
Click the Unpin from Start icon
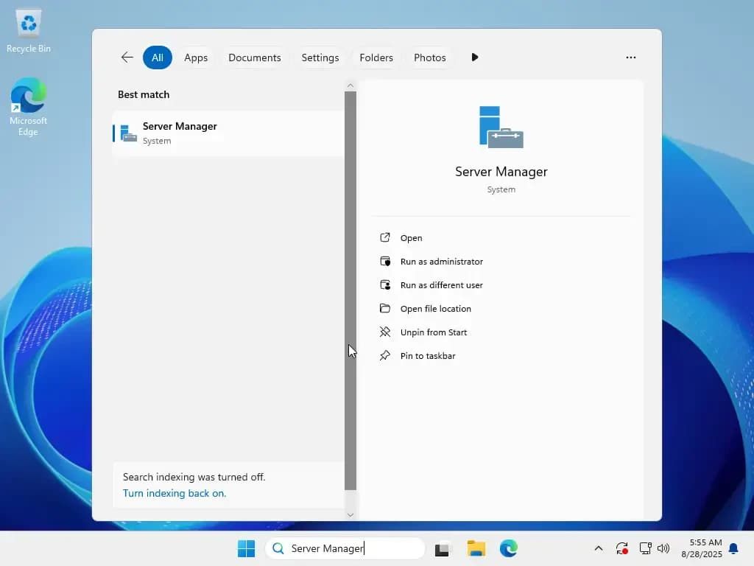pyautogui.click(x=384, y=332)
